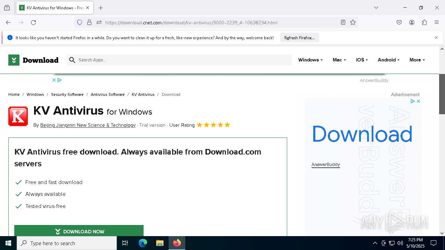Click the Firefox taskbar icon

pos(177,243)
